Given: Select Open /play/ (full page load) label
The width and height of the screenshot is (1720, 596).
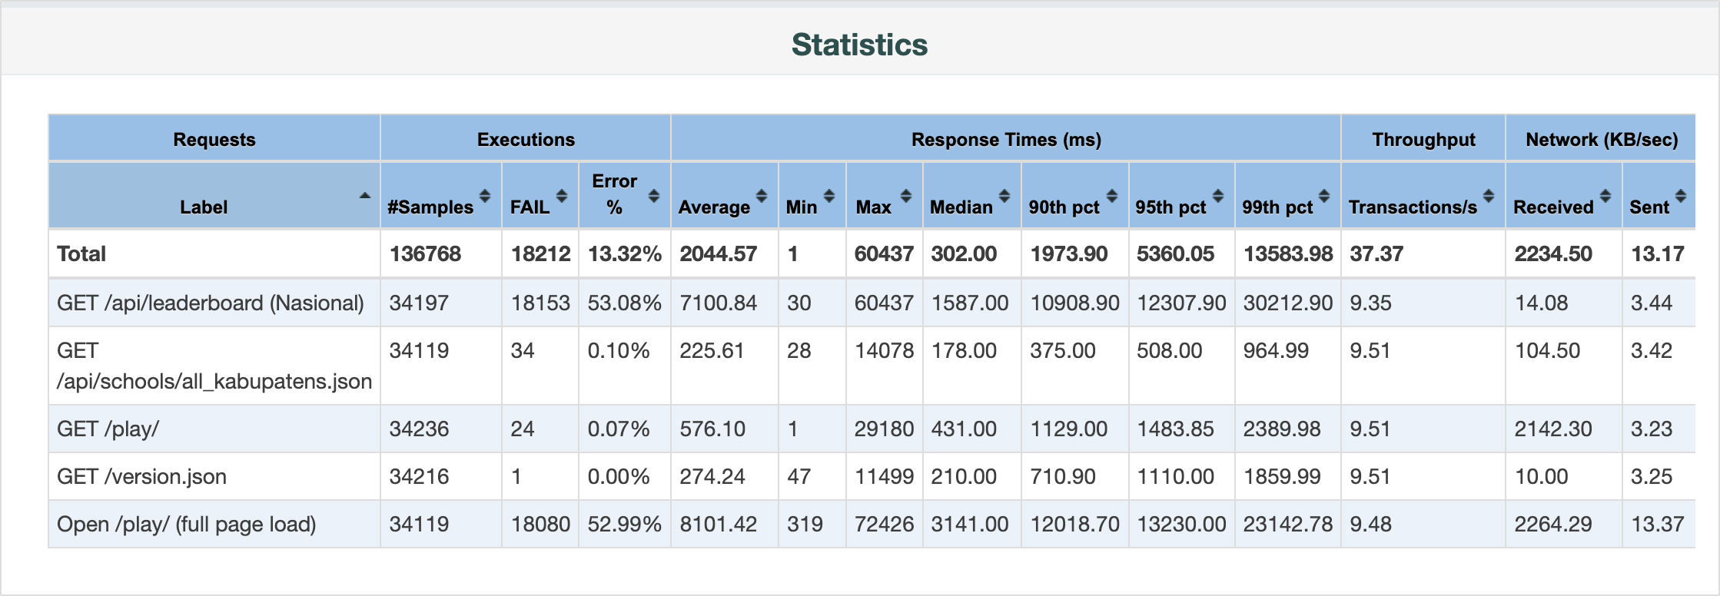Looking at the screenshot, I should pos(187,525).
